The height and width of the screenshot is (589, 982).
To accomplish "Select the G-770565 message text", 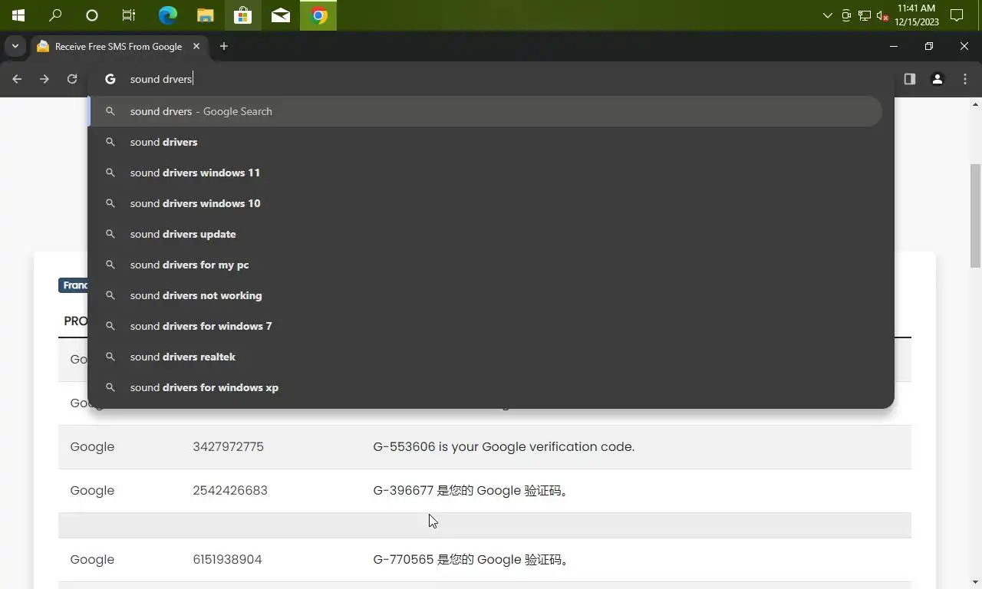I will pyautogui.click(x=472, y=559).
